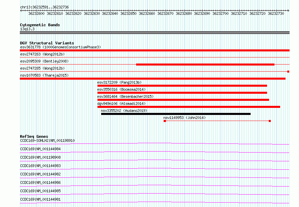Click ruler coordinate 36232650

pyautogui.click(x=129, y=13)
